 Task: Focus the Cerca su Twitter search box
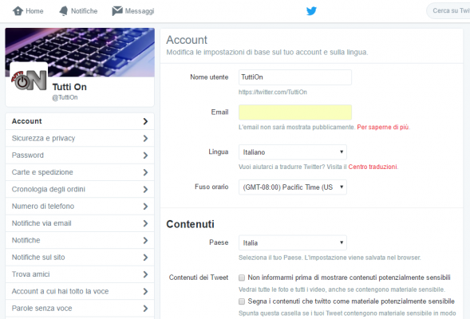pos(448,11)
